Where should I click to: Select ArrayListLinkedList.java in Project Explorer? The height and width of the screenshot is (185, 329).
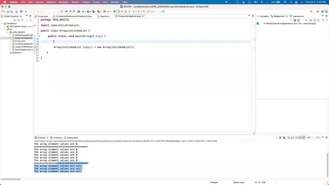coord(24,38)
